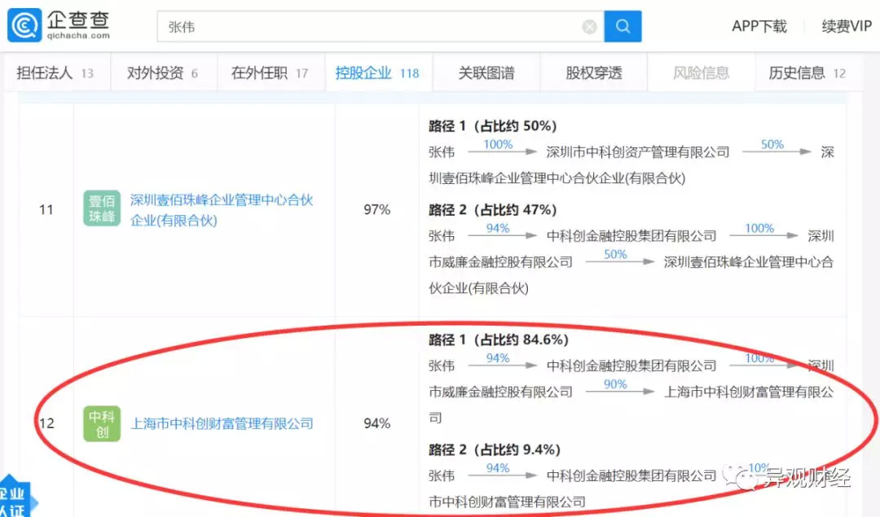Click the 企业认证 badge at bottom left
Screen dimensions: 880x517
(15, 498)
